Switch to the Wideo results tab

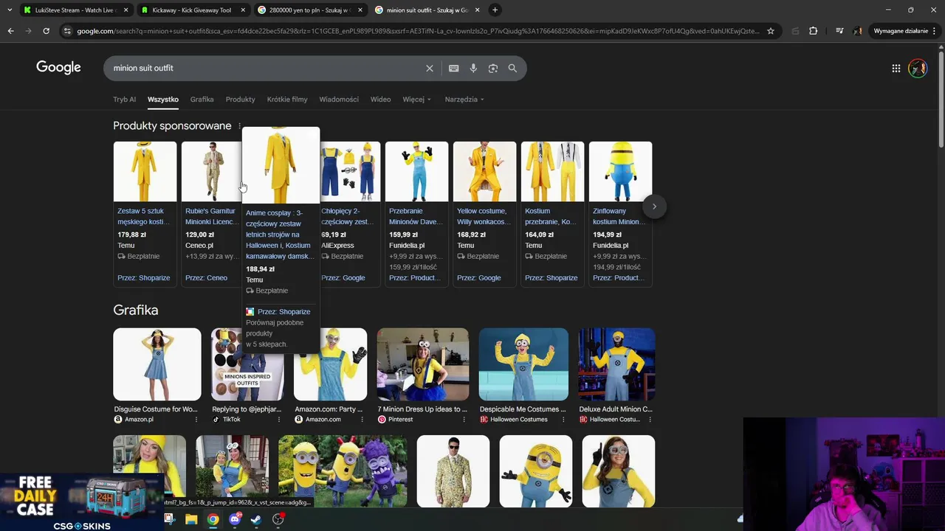380,100
